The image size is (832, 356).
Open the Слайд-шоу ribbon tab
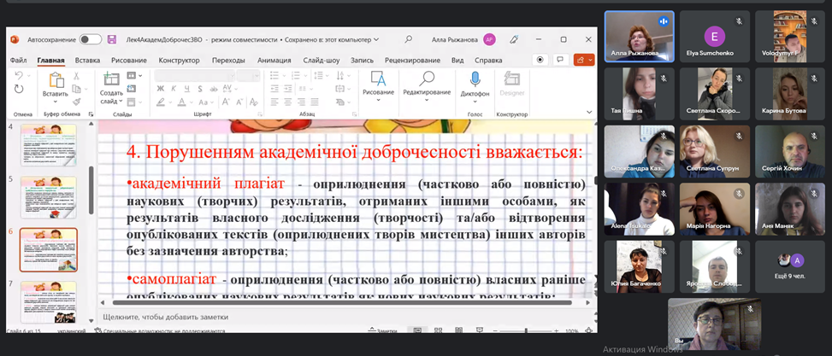click(321, 61)
